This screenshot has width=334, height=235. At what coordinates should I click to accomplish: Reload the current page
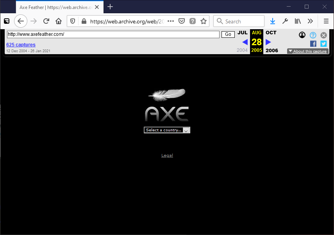[x=46, y=21]
